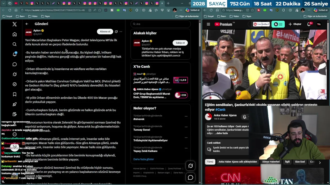Click read aloud icon in X address bar

[95, 10]
